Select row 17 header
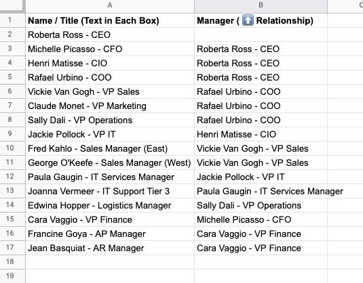This screenshot has height=283, width=363. point(9,248)
